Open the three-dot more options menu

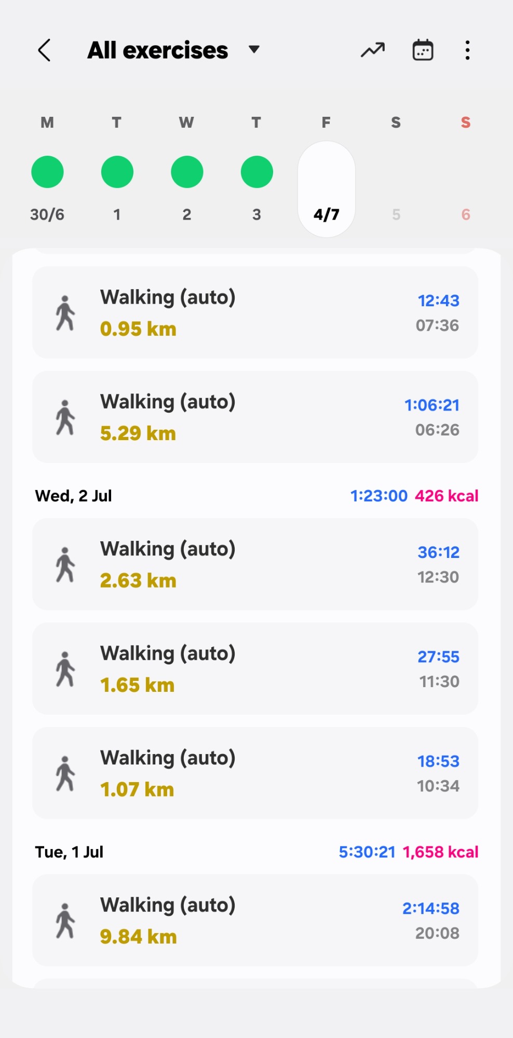tap(467, 50)
